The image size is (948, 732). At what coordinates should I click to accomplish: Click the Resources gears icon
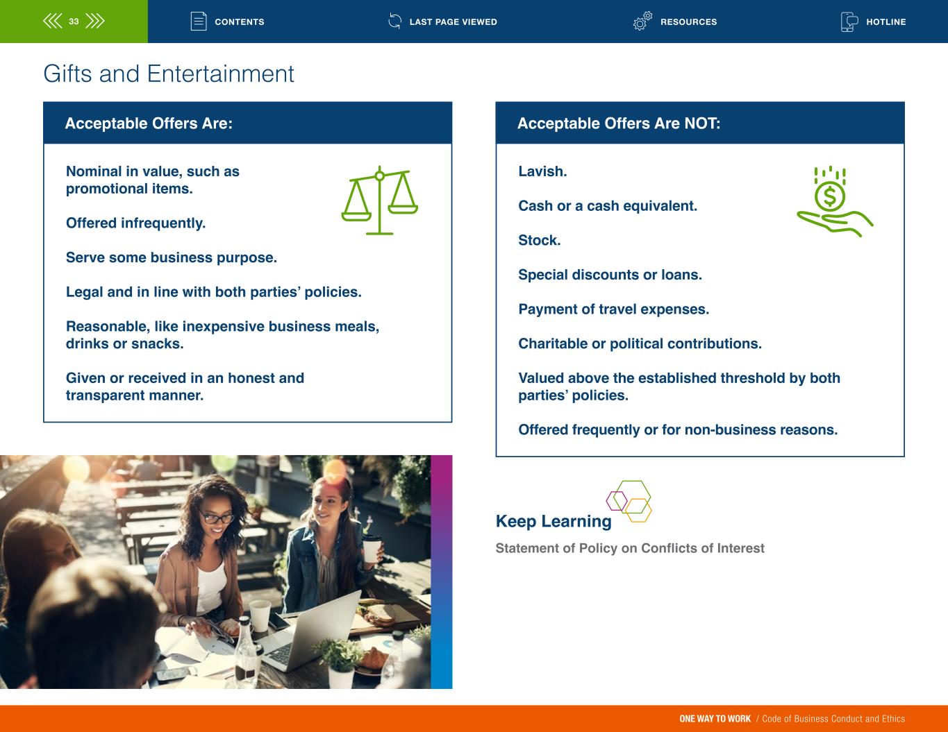click(642, 22)
